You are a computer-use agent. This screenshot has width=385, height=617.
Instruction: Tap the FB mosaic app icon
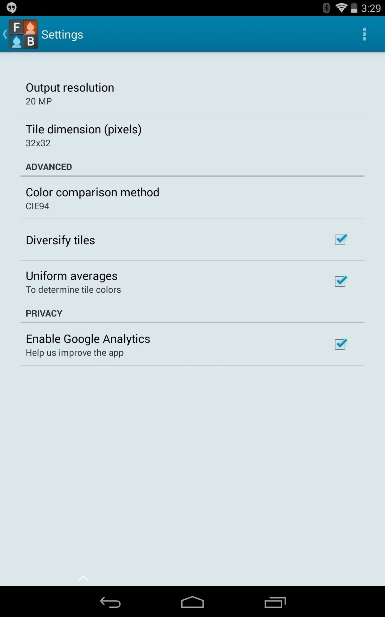(x=23, y=34)
